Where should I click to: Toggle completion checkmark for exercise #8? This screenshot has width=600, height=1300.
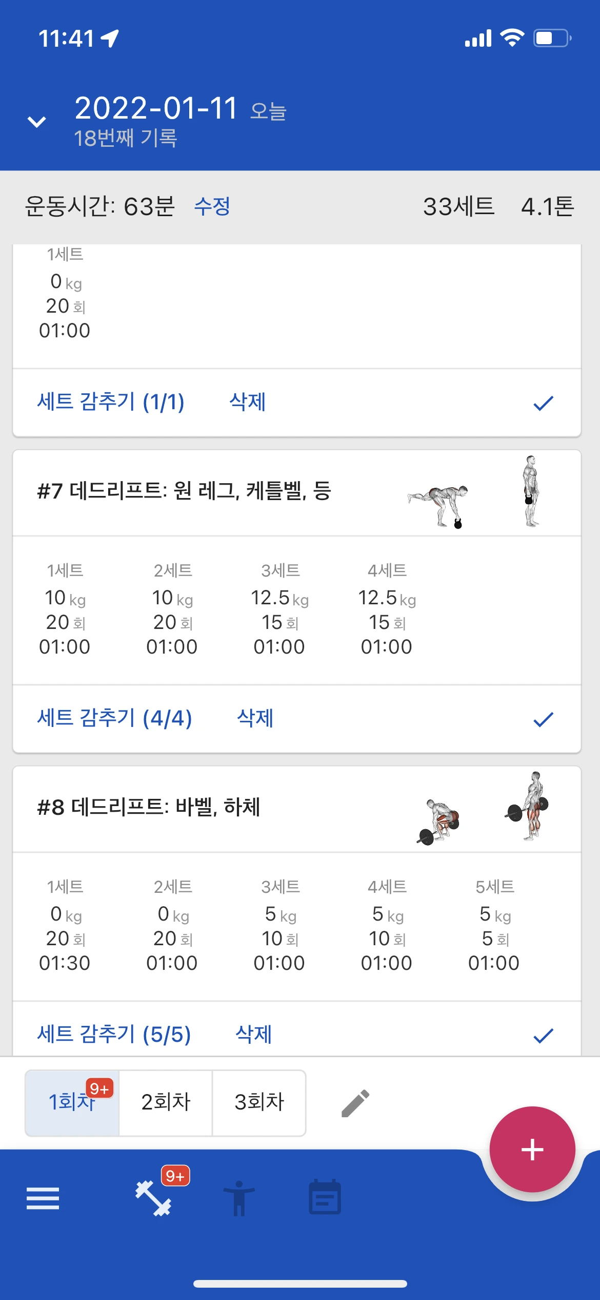point(543,1036)
